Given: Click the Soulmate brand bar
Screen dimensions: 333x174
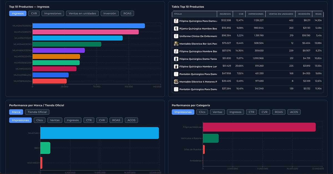Looking at the screenshot, I should click(x=100, y=133).
